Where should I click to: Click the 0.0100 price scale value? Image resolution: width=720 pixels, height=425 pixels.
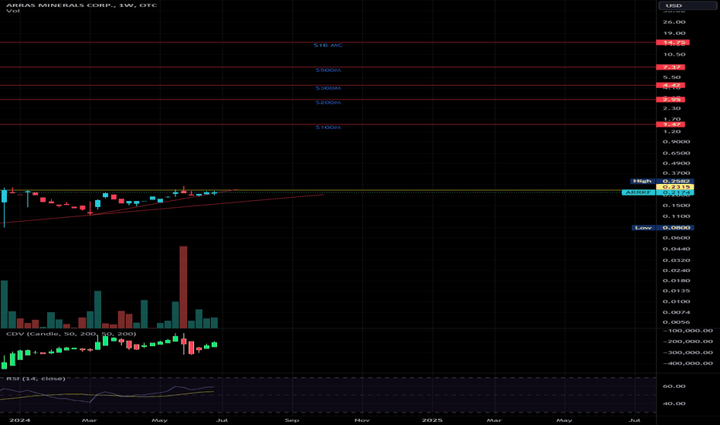coord(677,301)
